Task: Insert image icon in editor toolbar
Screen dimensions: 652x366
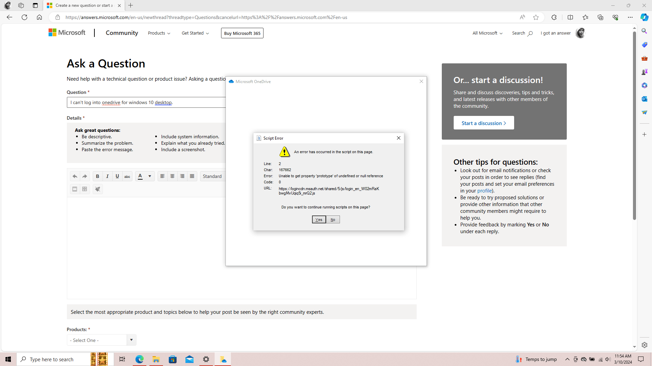Action: tap(75, 189)
